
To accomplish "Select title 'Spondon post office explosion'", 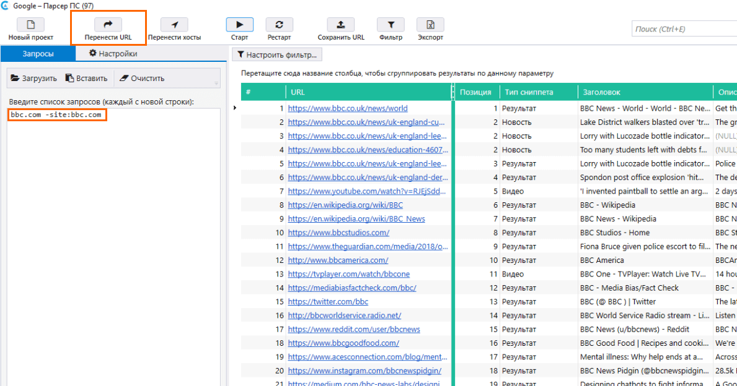I will 642,178.
